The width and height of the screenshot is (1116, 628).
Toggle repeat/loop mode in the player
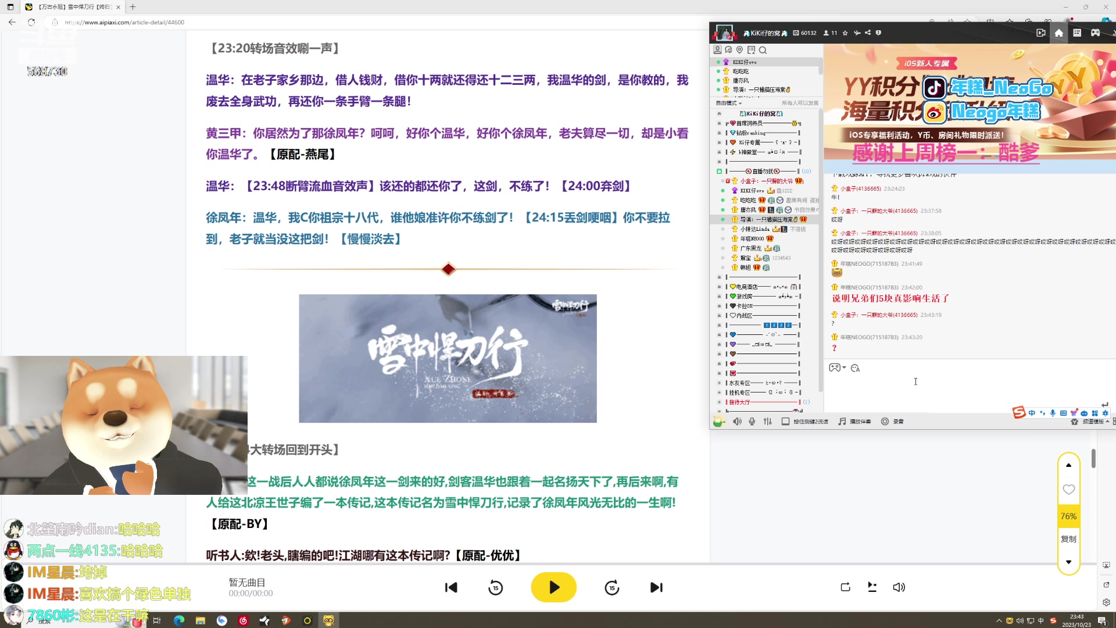point(845,587)
